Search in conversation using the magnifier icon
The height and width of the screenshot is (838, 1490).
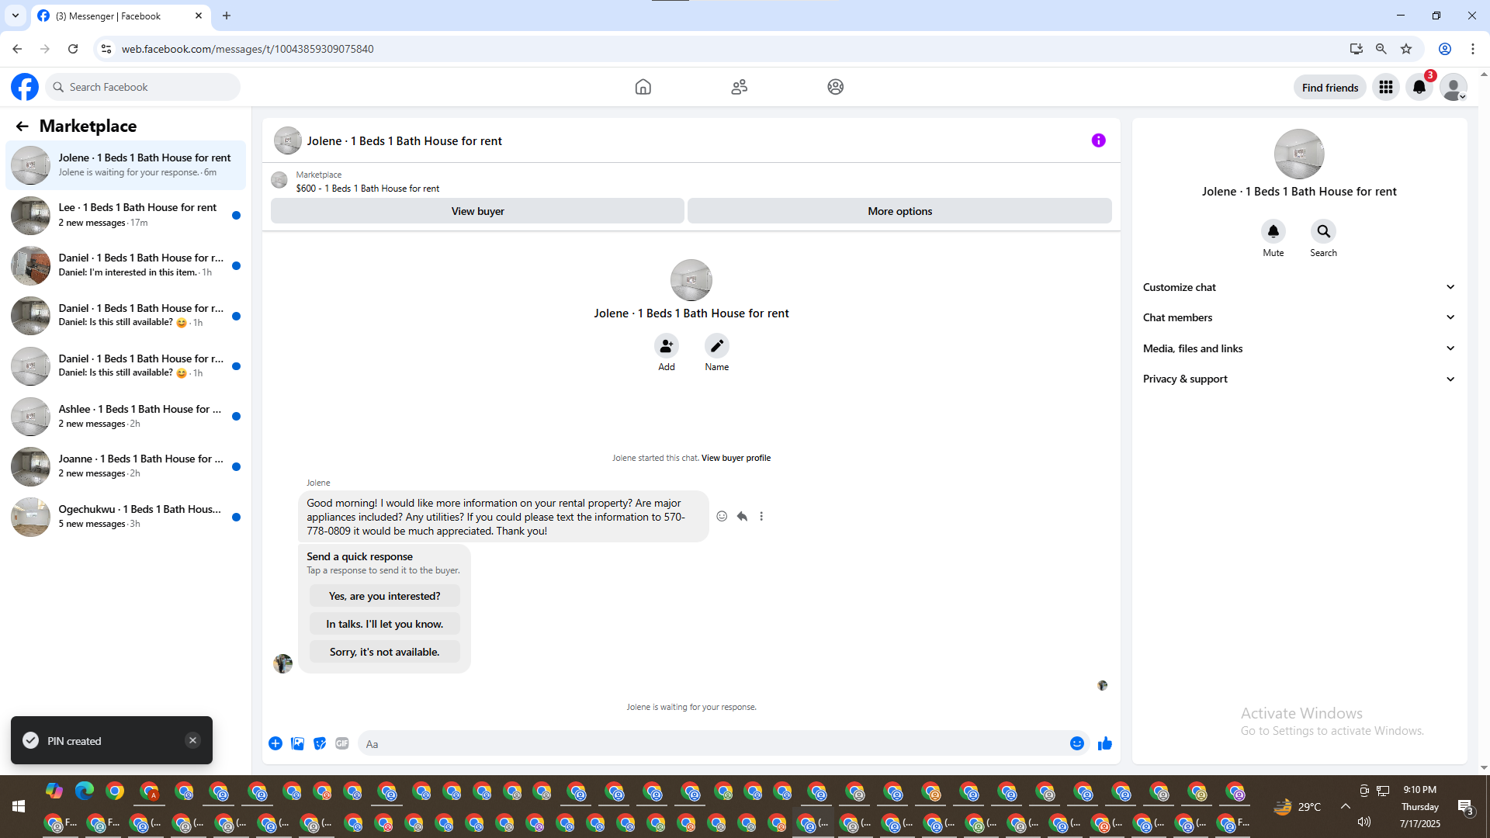pyautogui.click(x=1323, y=231)
